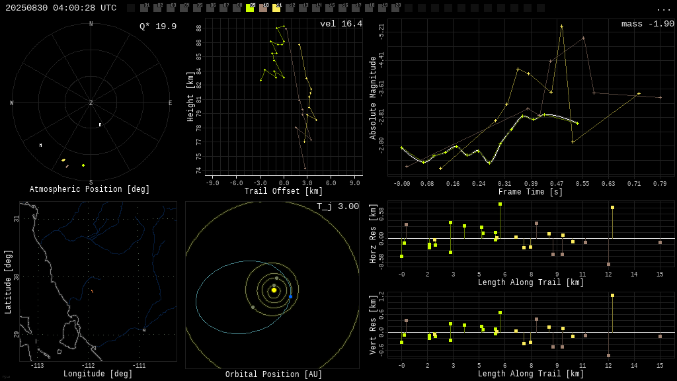Viewport: 677px width, 381px height.
Task: Select the gray station 20 box
Action: 395,8
